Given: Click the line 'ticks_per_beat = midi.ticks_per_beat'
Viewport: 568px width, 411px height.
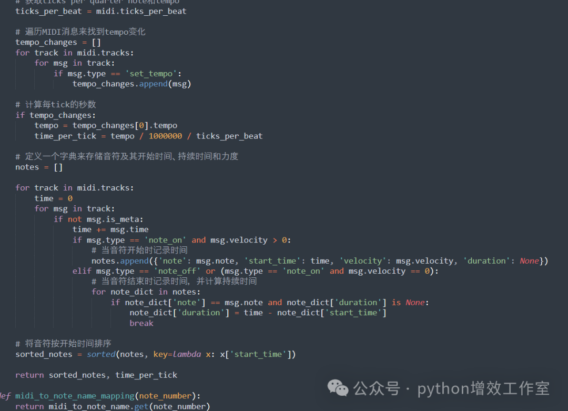Looking at the screenshot, I should pos(100,11).
